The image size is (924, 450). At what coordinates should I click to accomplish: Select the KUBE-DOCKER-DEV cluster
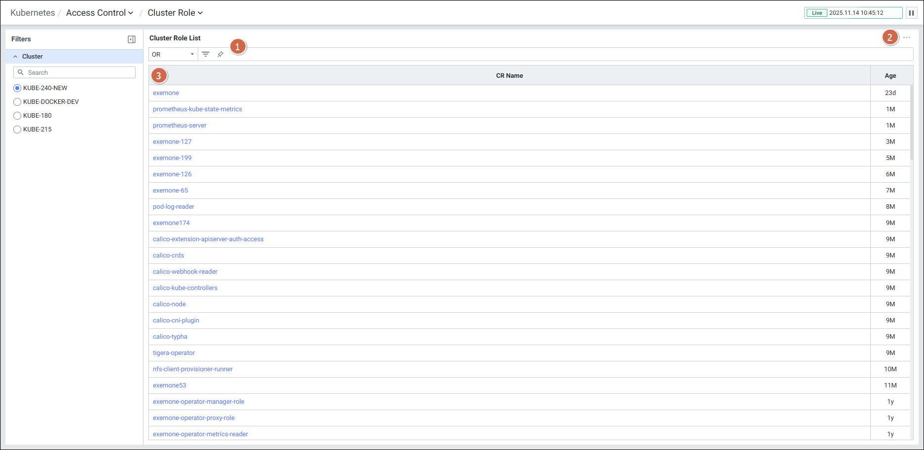(17, 102)
